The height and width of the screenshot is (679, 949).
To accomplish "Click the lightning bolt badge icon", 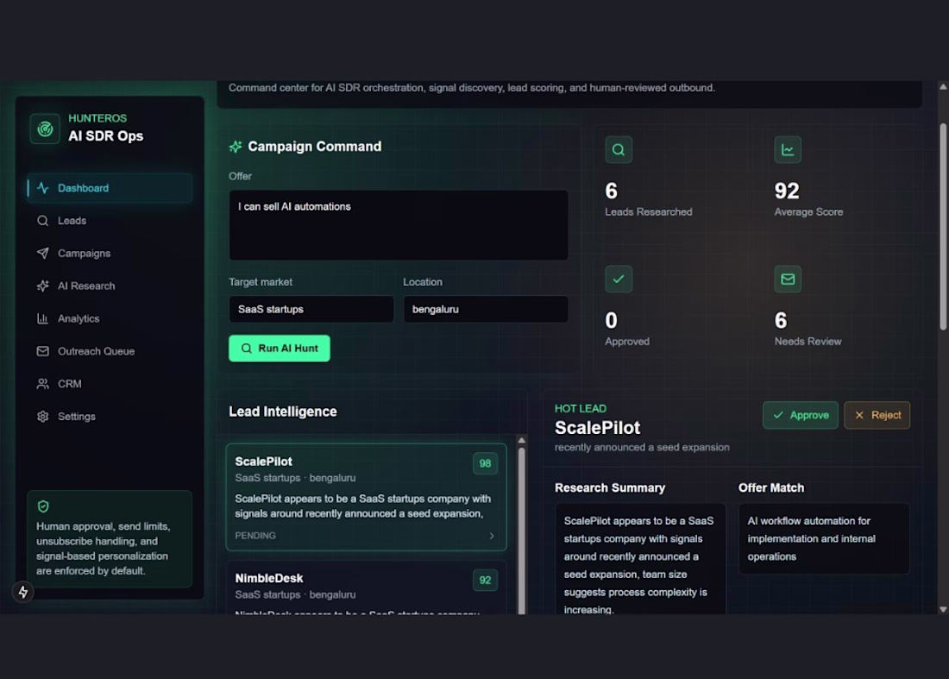I will pyautogui.click(x=23, y=592).
